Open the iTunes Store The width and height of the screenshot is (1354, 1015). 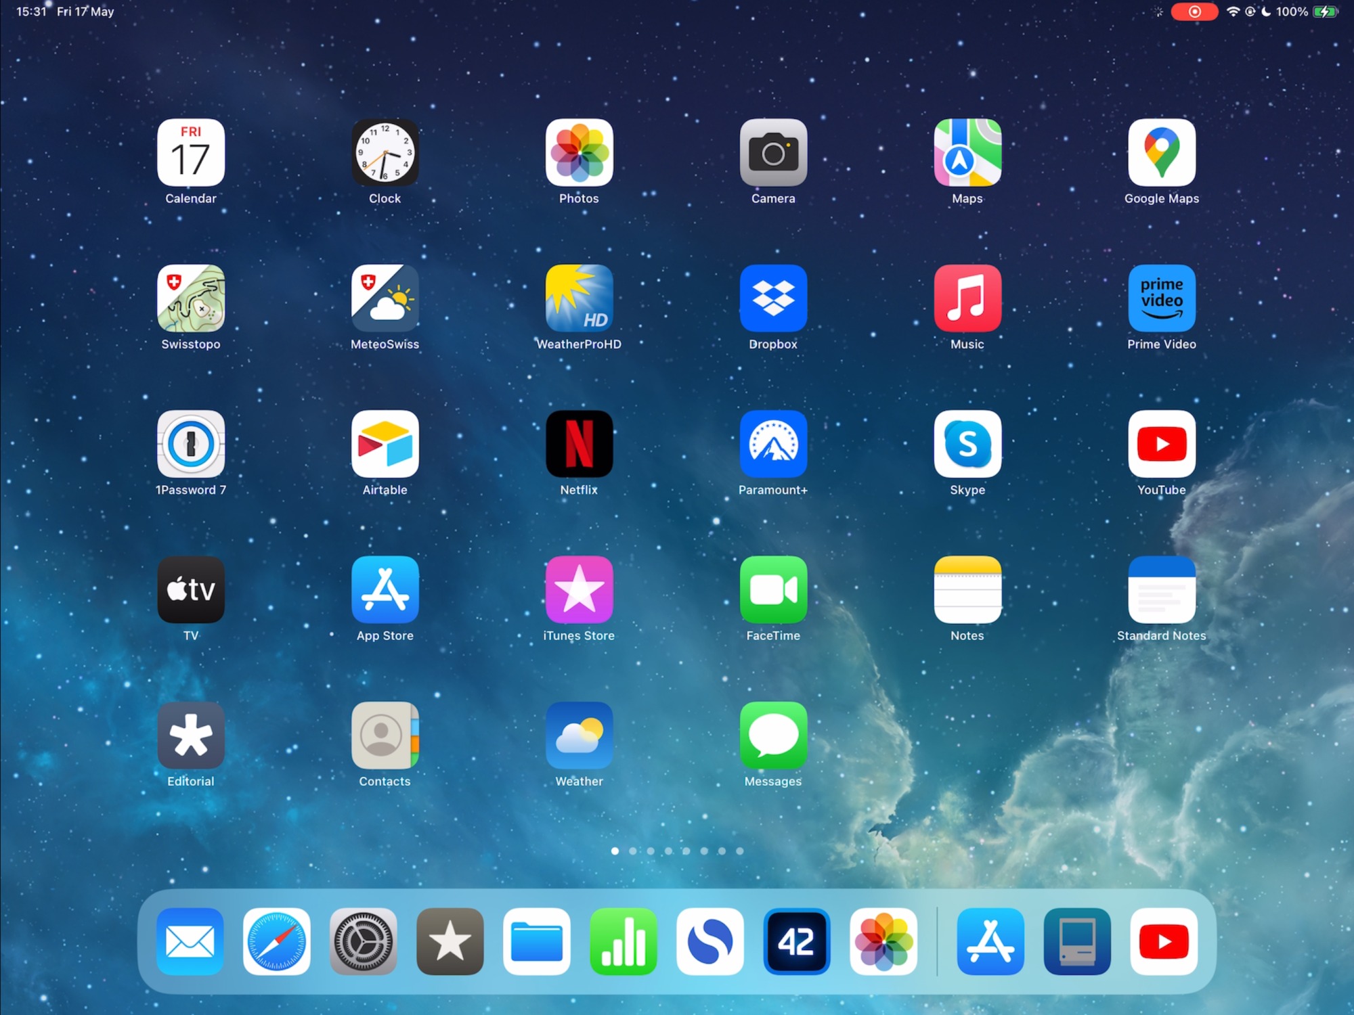(579, 589)
